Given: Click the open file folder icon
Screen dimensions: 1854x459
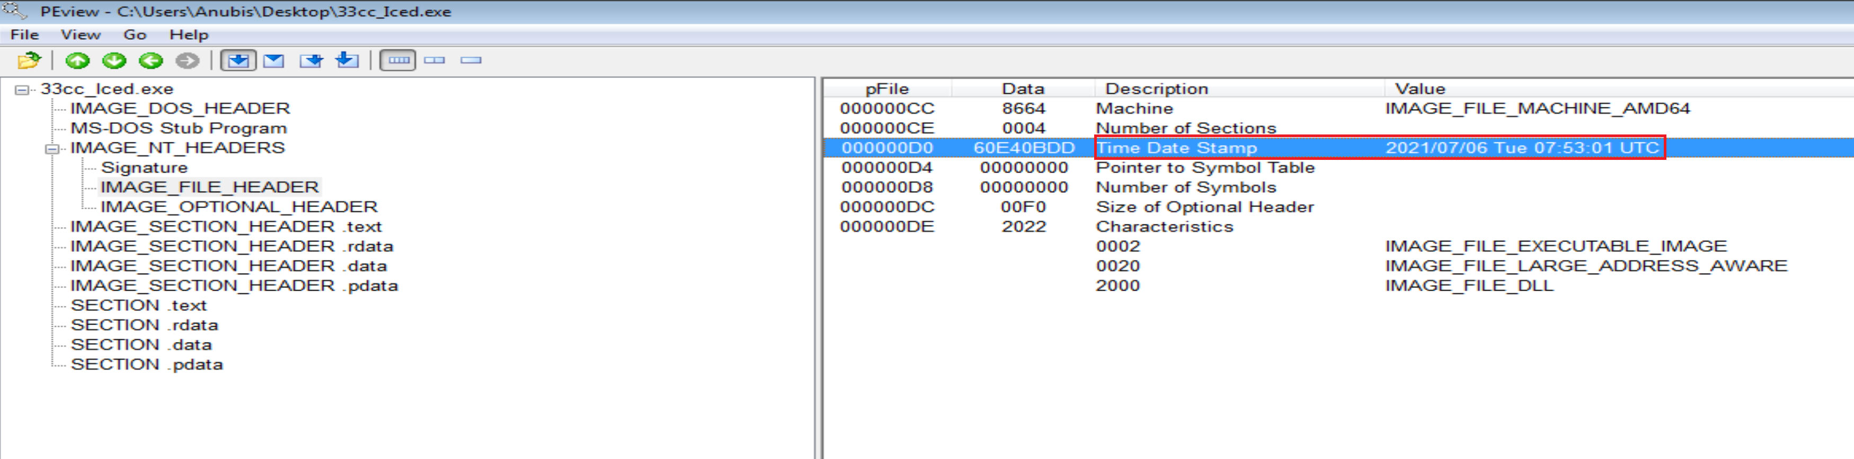Looking at the screenshot, I should tap(29, 61).
